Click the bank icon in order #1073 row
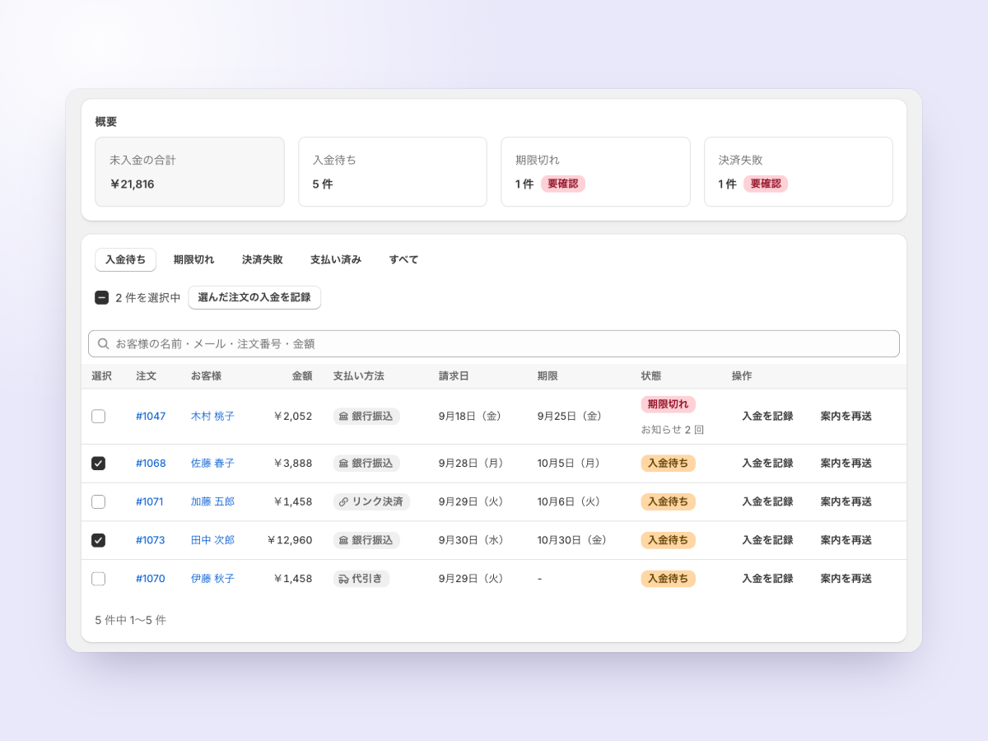This screenshot has width=988, height=741. pos(343,540)
